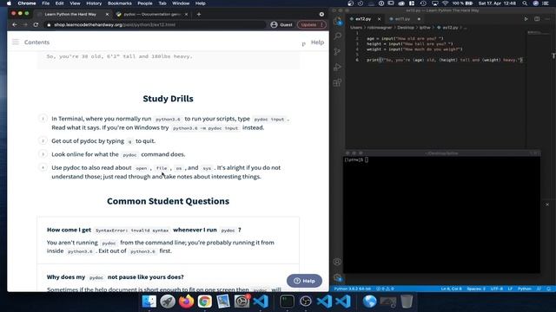Open the VS Code Search sidebar icon

pyautogui.click(x=338, y=36)
